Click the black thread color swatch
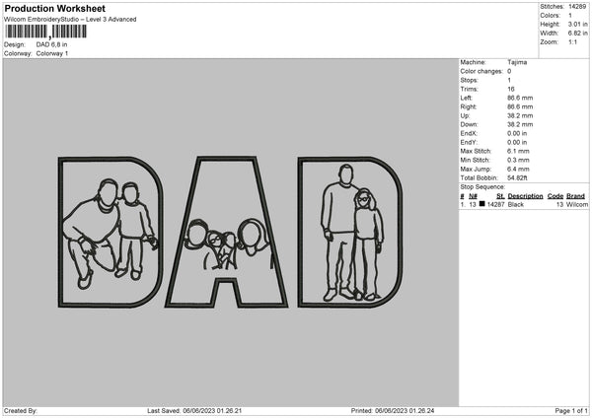The height and width of the screenshot is (418, 592). coord(482,204)
